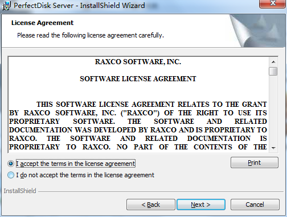Click the InstallShield label near bottom
The height and width of the screenshot is (217, 287).
(20, 191)
